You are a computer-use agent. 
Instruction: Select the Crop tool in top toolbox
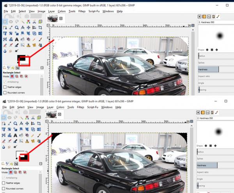40,28
